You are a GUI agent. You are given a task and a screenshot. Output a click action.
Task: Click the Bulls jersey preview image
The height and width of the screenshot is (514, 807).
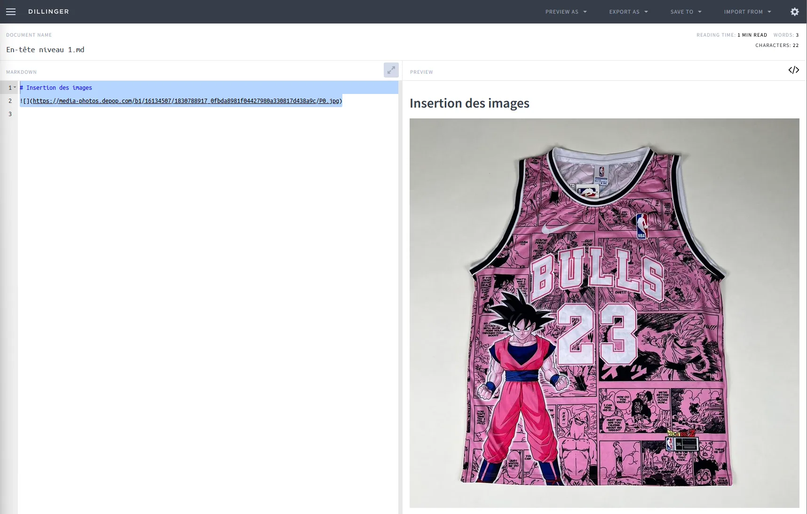604,313
